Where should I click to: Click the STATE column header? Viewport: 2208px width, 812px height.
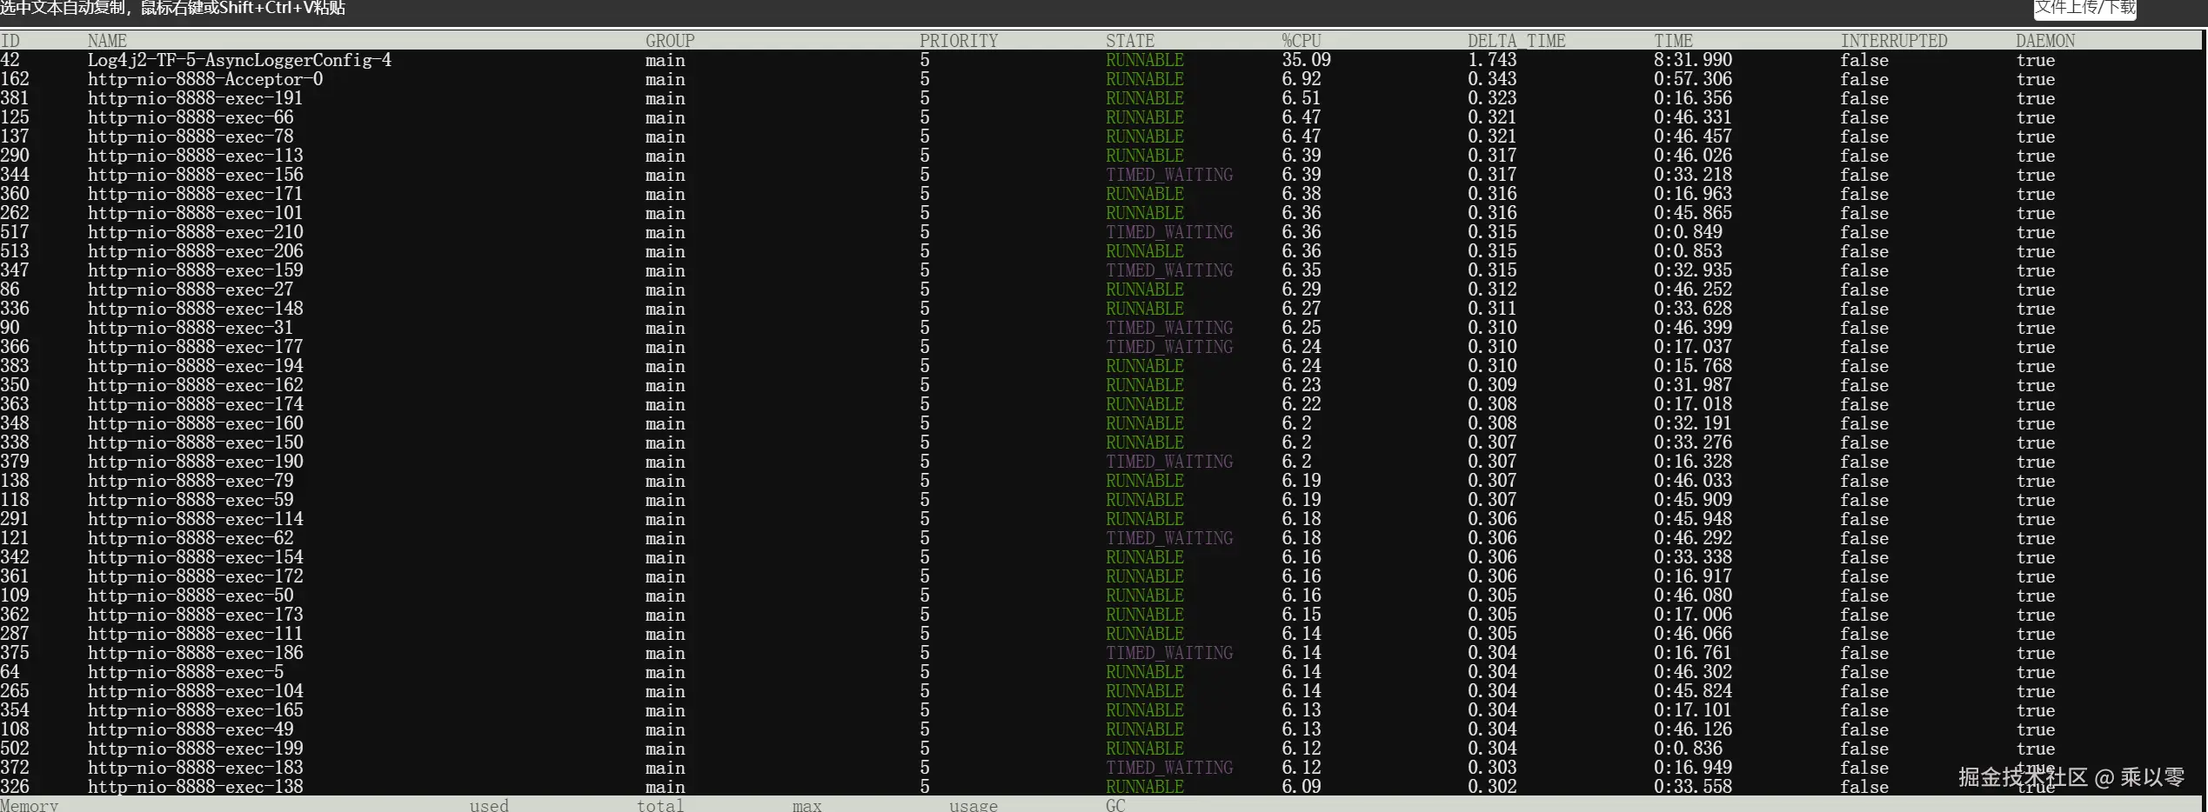click(1130, 41)
